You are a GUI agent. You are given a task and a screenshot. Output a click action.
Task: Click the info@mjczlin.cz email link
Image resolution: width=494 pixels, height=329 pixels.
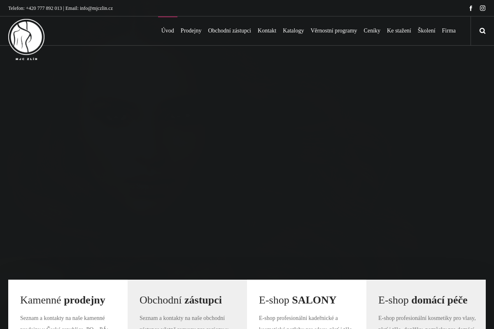(x=96, y=8)
